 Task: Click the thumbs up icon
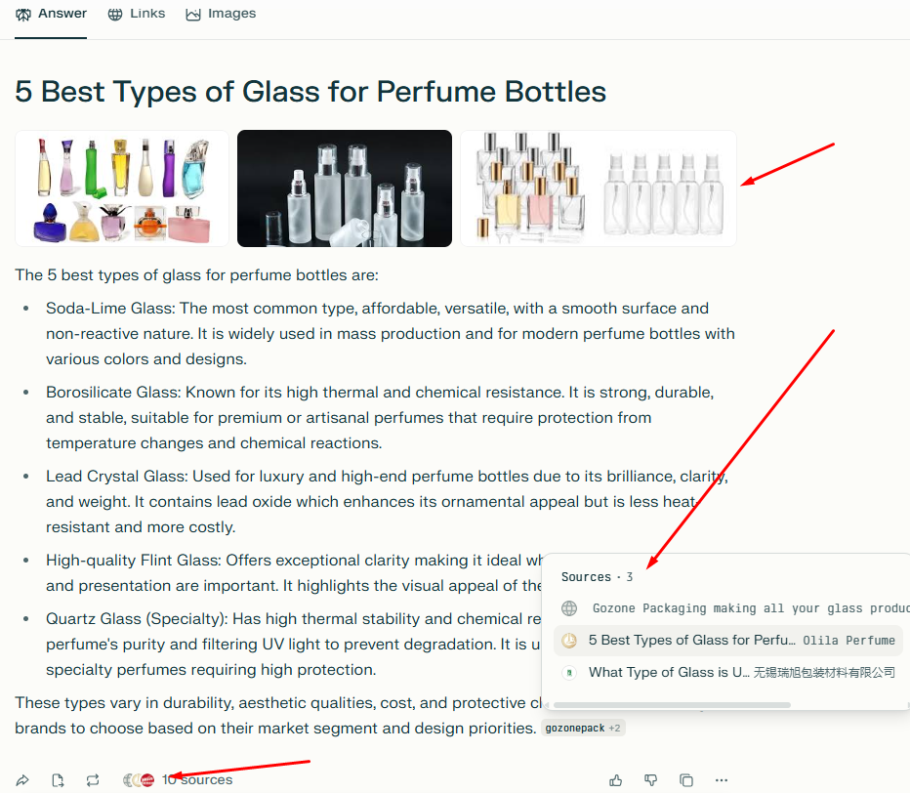click(x=616, y=780)
